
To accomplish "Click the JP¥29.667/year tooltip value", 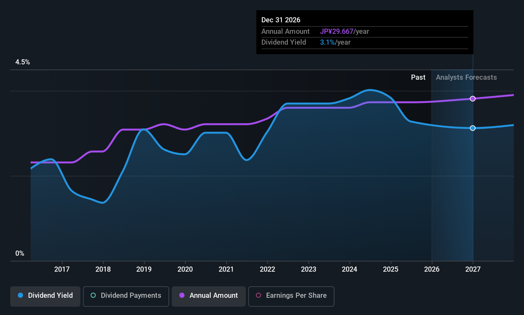I will 344,31.
